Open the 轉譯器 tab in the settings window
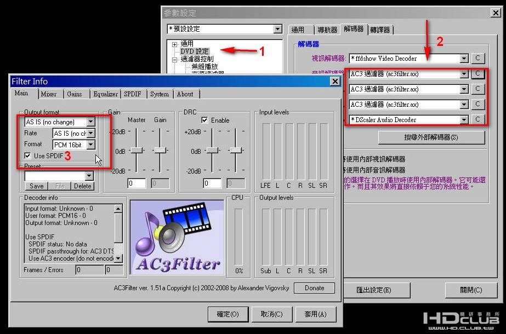The height and width of the screenshot is (334, 506). 380,30
